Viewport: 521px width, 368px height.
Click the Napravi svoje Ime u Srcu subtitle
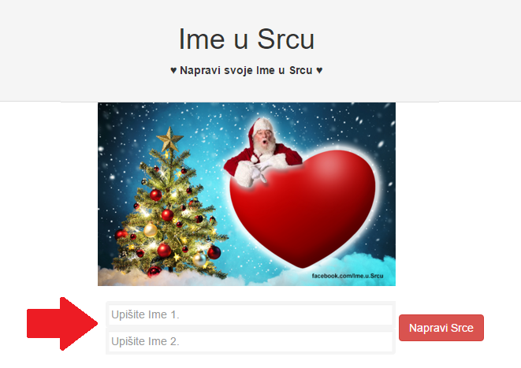click(246, 70)
